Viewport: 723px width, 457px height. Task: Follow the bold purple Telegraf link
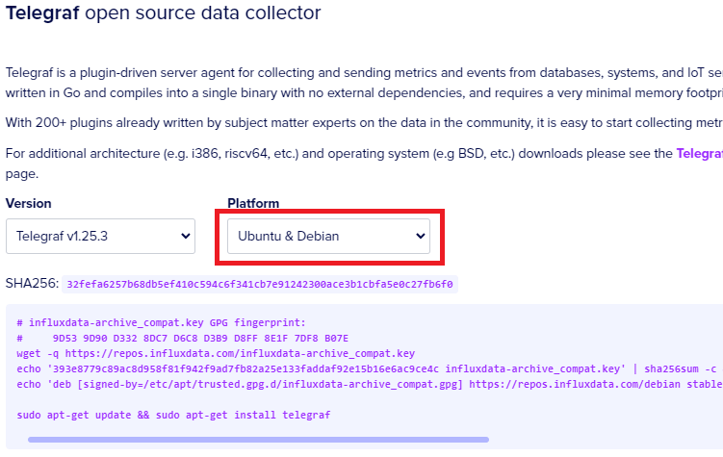tap(699, 154)
